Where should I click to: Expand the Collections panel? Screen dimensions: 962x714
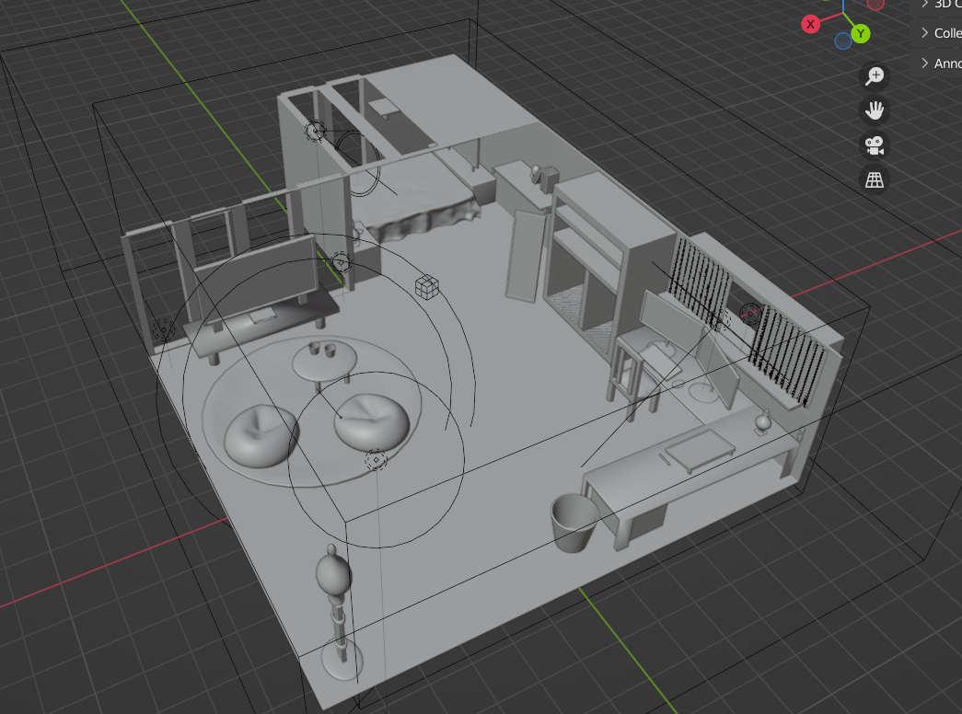pyautogui.click(x=925, y=33)
